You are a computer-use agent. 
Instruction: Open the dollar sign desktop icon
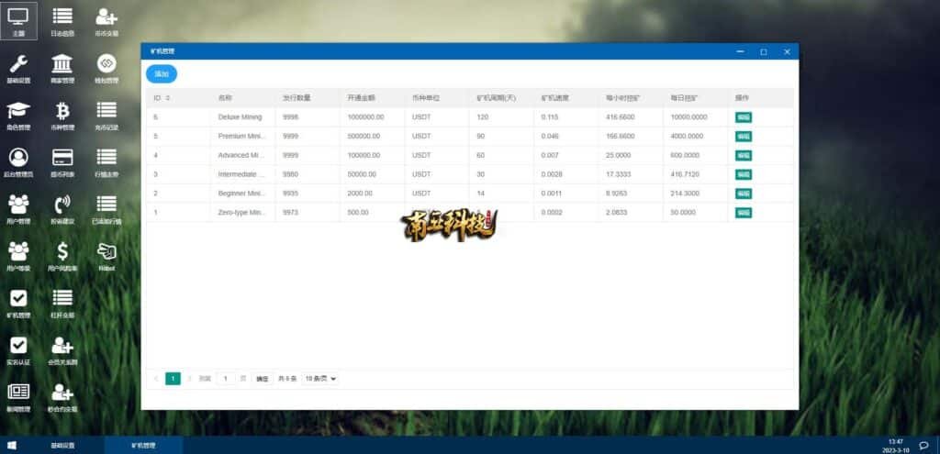point(62,251)
